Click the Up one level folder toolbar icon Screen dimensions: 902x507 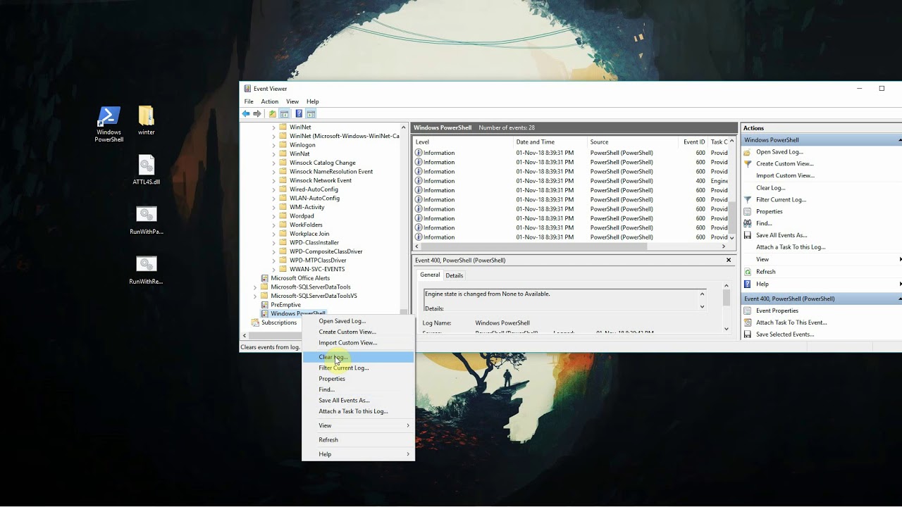[x=272, y=113]
